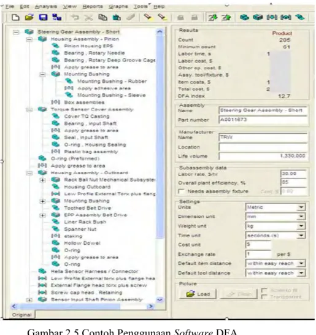Select part icon beside Seal, Input Shaft
The height and width of the screenshot is (335, 316).
tap(56, 137)
